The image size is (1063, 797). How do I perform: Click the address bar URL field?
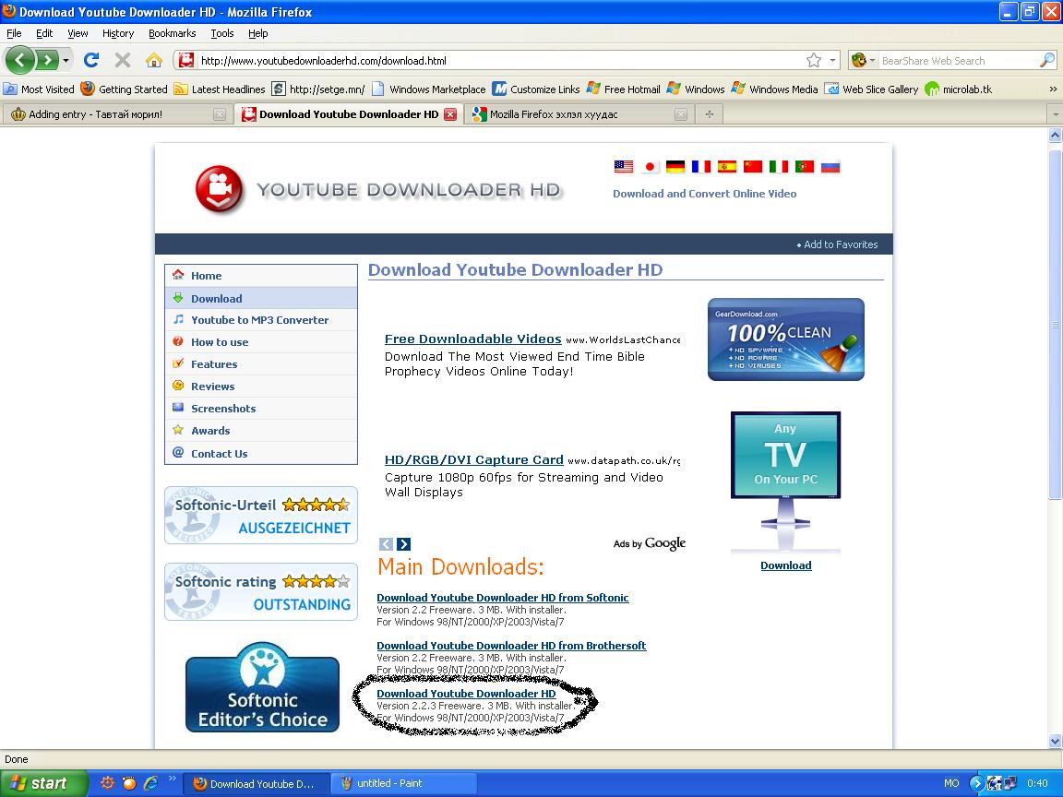[x=502, y=60]
